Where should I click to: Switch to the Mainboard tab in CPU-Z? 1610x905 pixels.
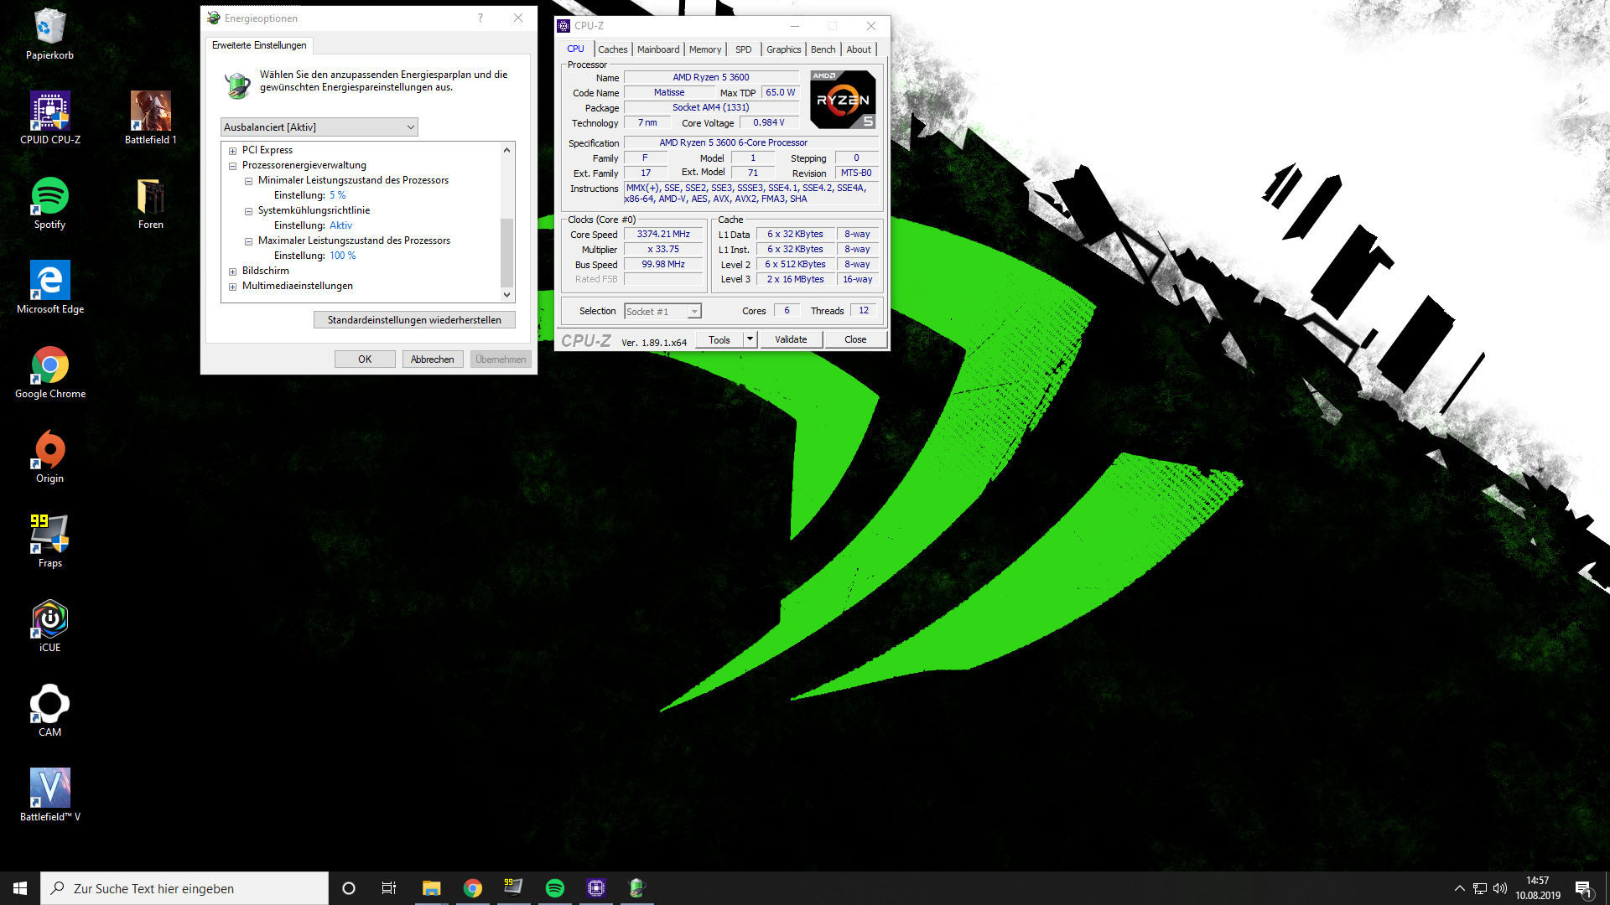pos(658,49)
